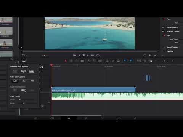
Task: Open the media pool three-dot options menu
Action: pos(17,59)
